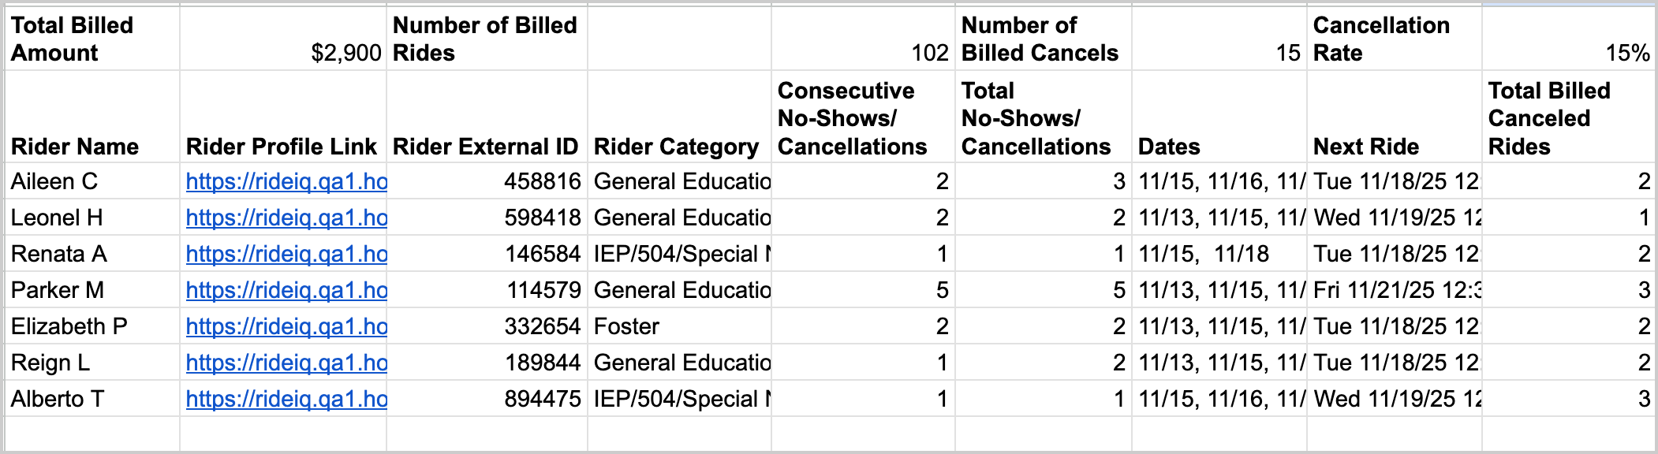Open Aileen C's rider profile link

286,182
